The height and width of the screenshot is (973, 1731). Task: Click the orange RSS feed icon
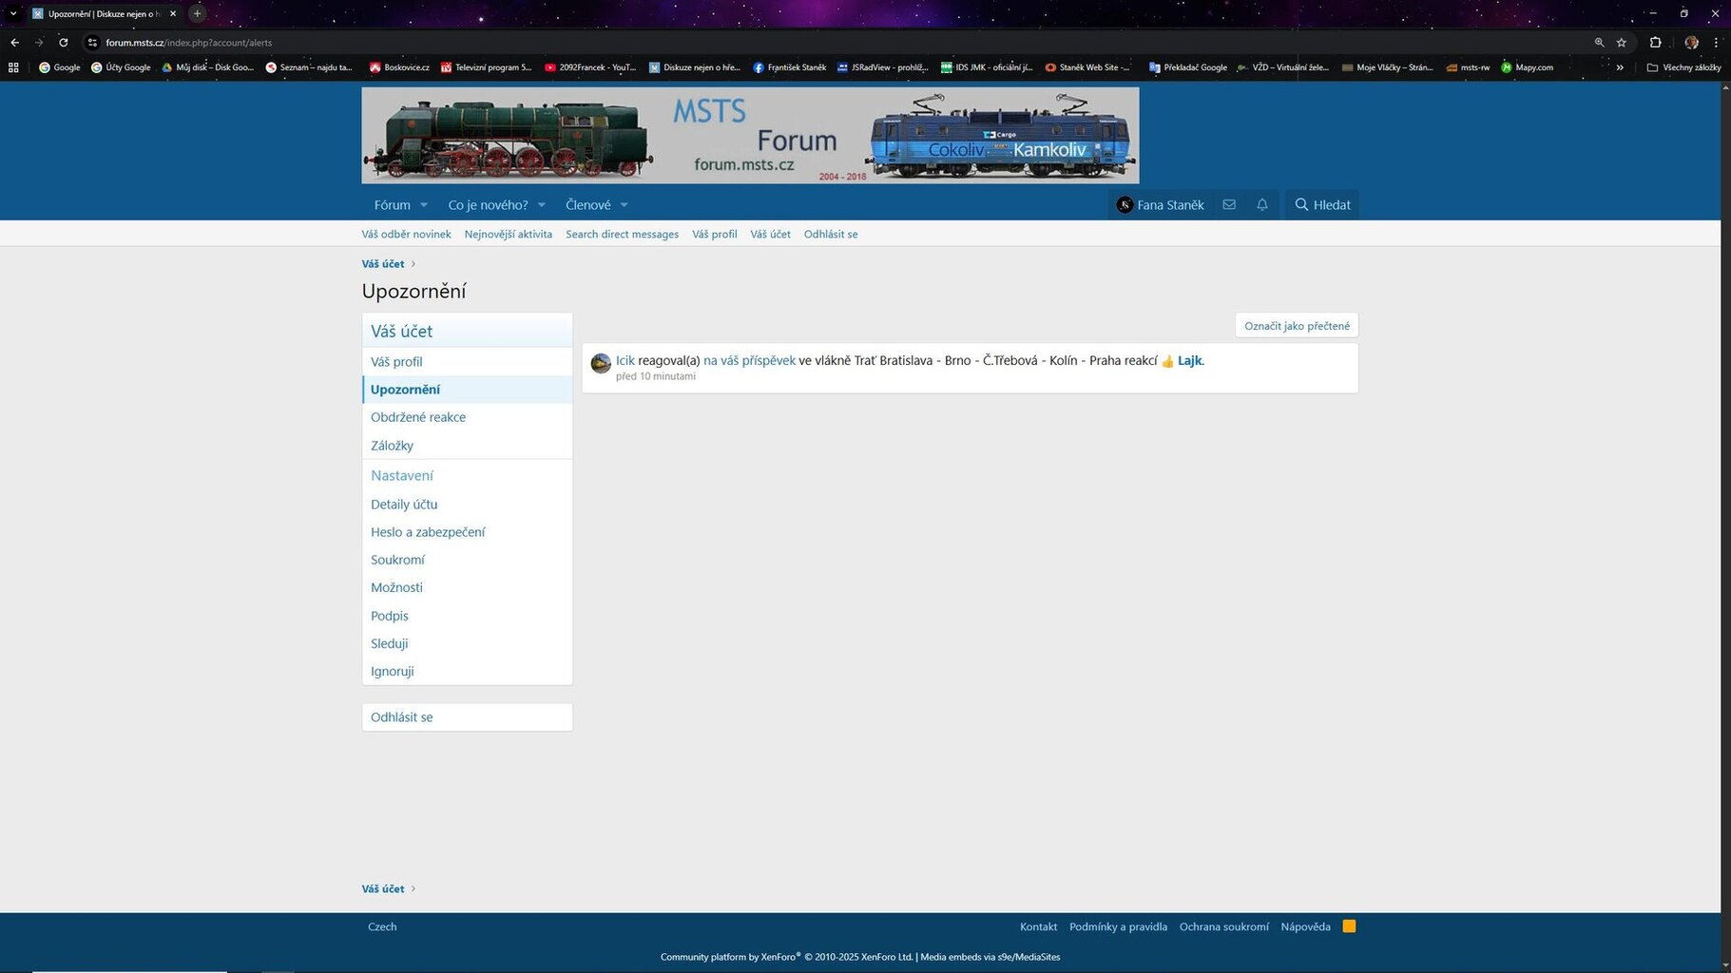point(1349,926)
